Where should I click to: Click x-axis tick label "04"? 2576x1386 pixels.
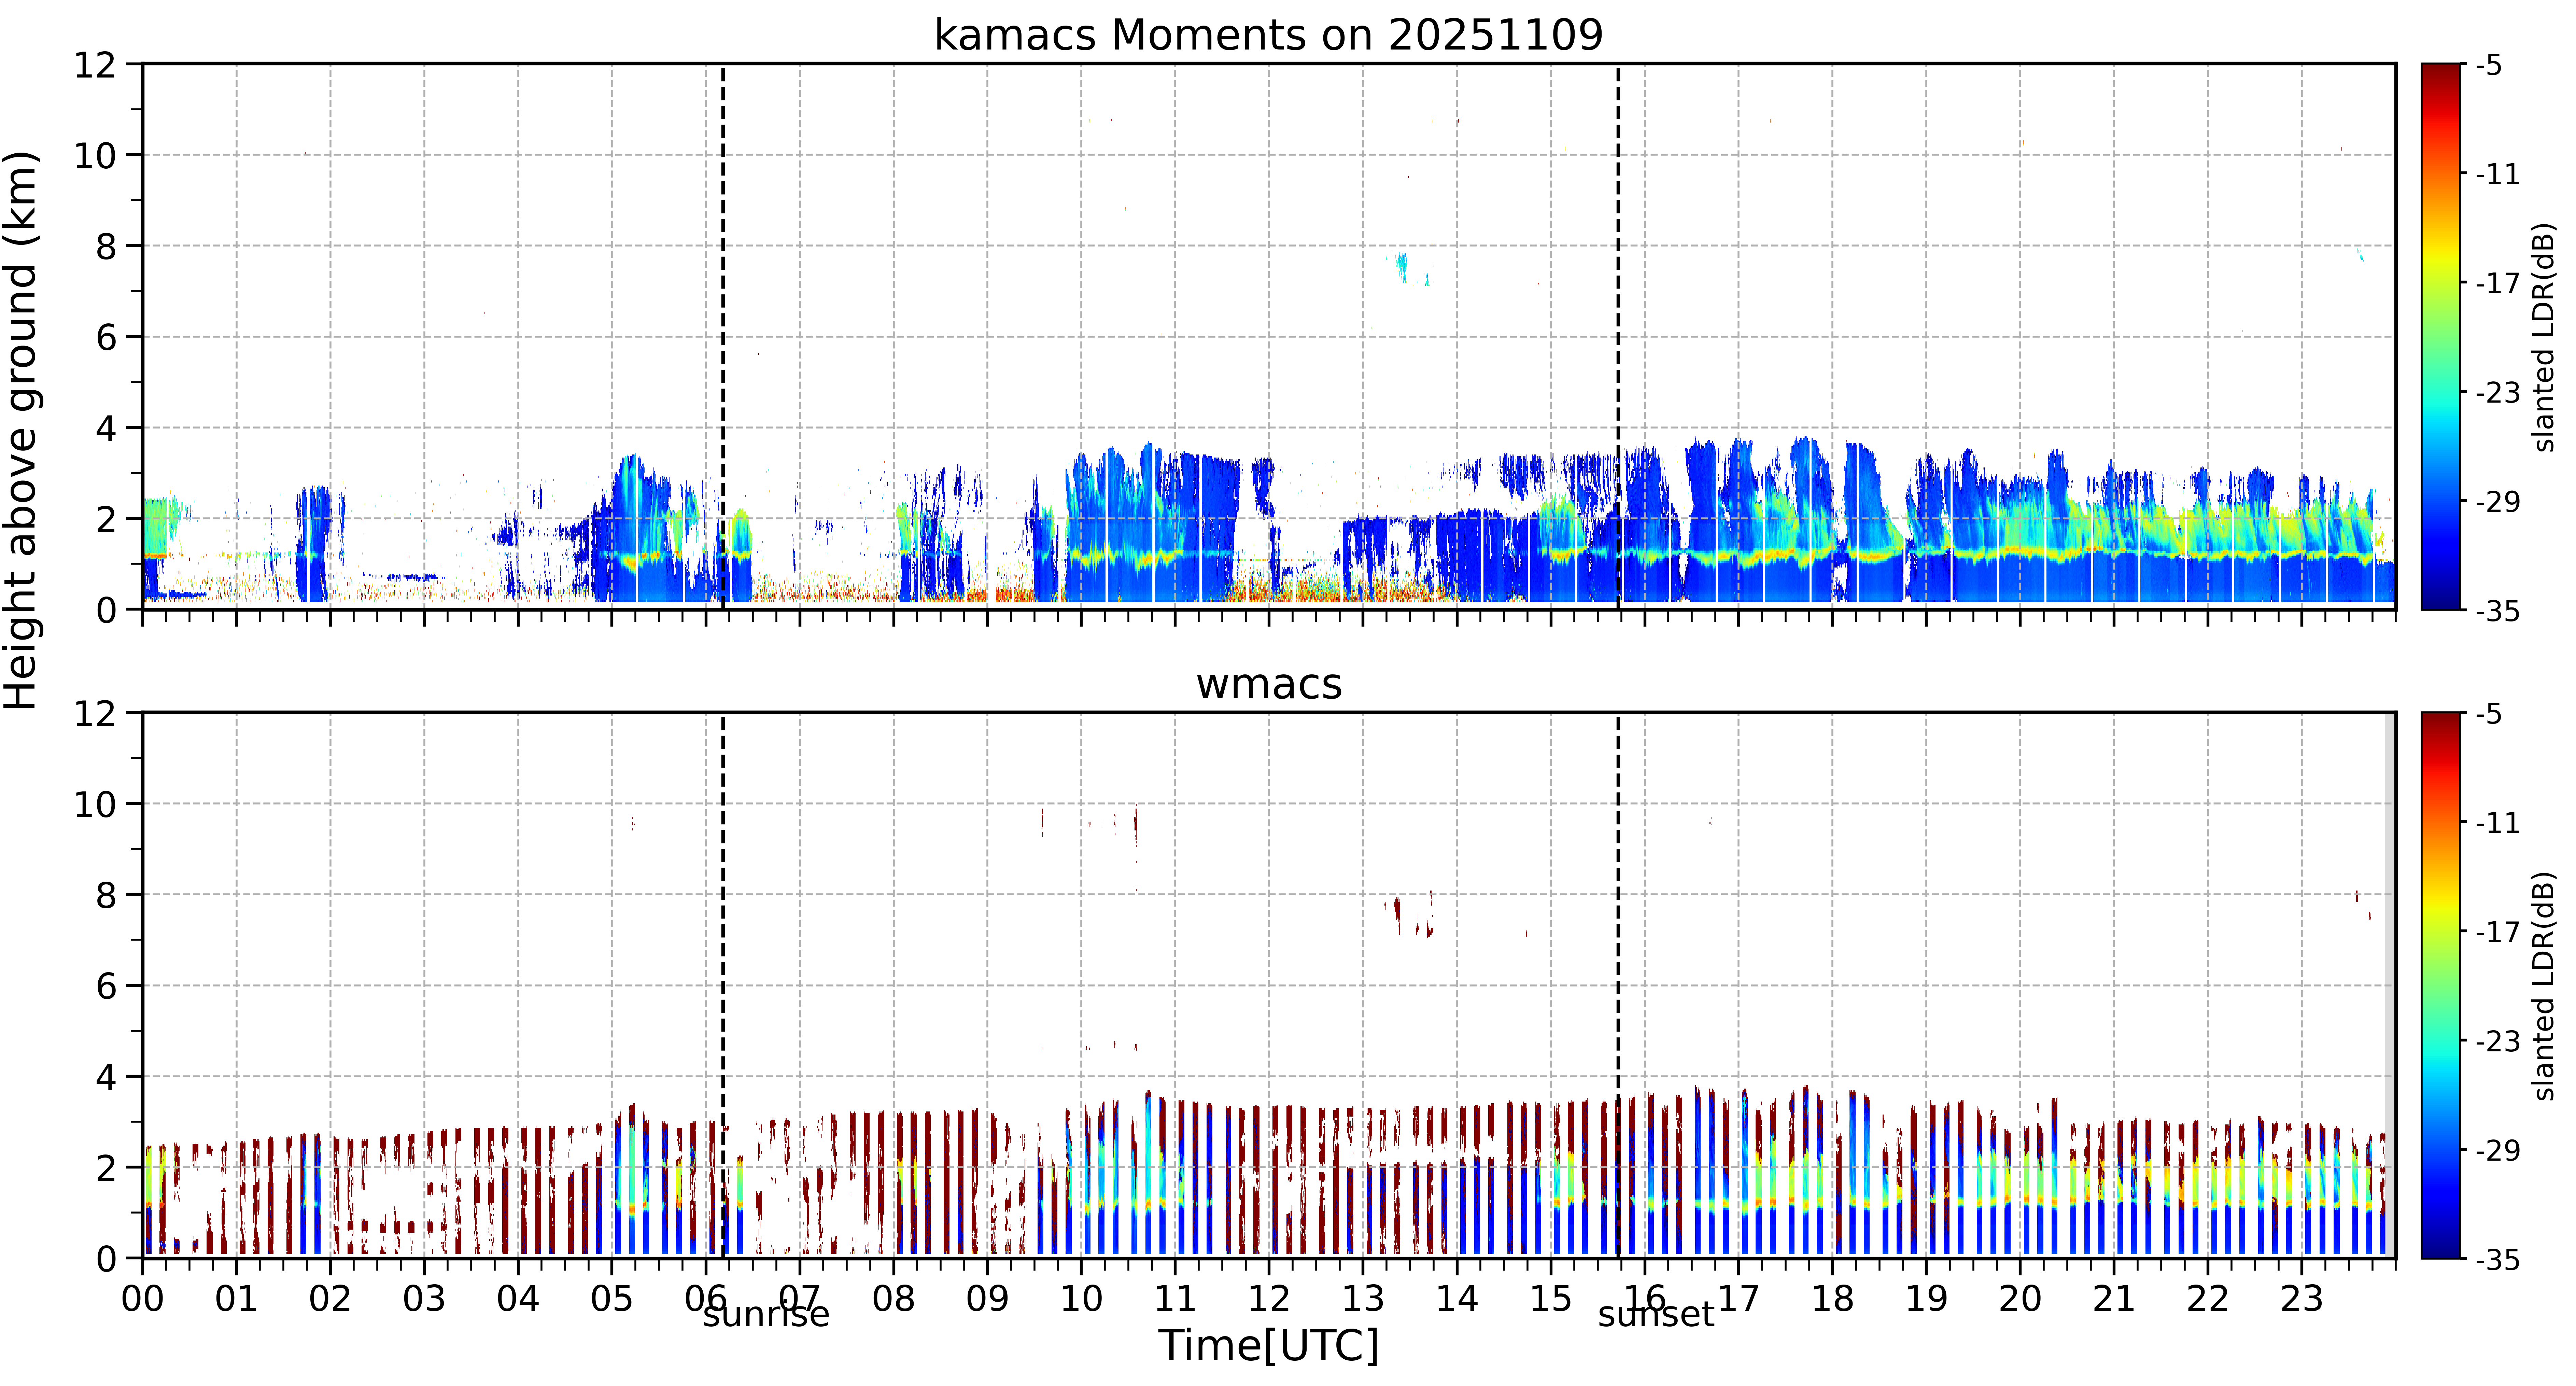point(518,1299)
